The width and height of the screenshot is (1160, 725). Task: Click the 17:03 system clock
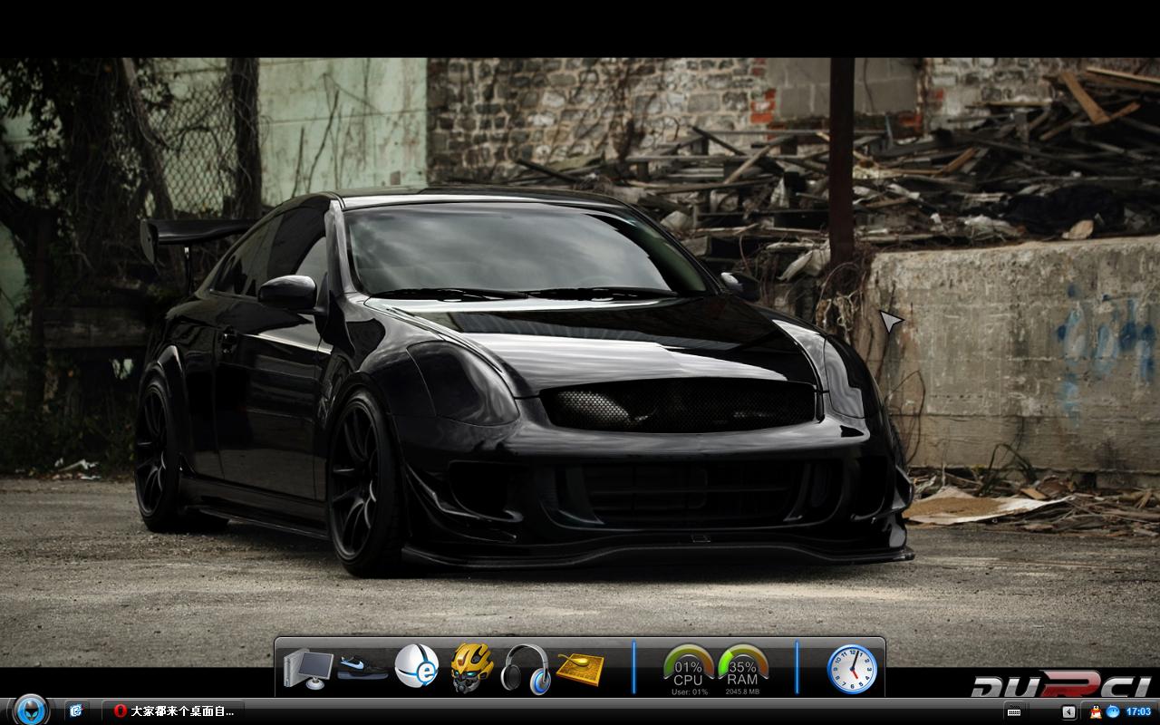click(x=1137, y=712)
